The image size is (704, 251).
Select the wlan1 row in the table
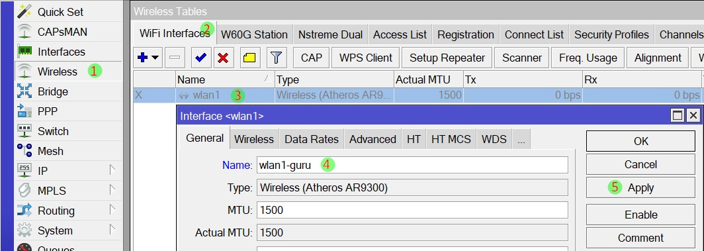418,95
